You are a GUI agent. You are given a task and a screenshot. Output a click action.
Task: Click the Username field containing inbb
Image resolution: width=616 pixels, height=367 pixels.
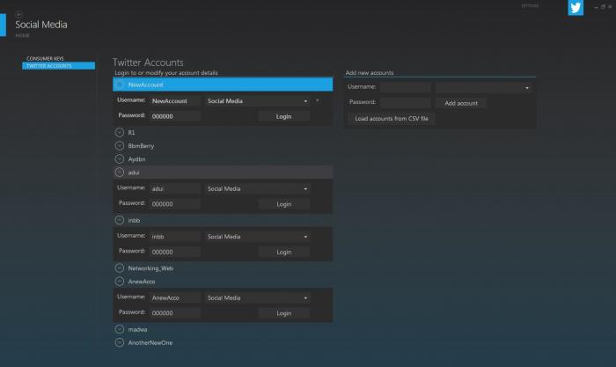coord(175,237)
